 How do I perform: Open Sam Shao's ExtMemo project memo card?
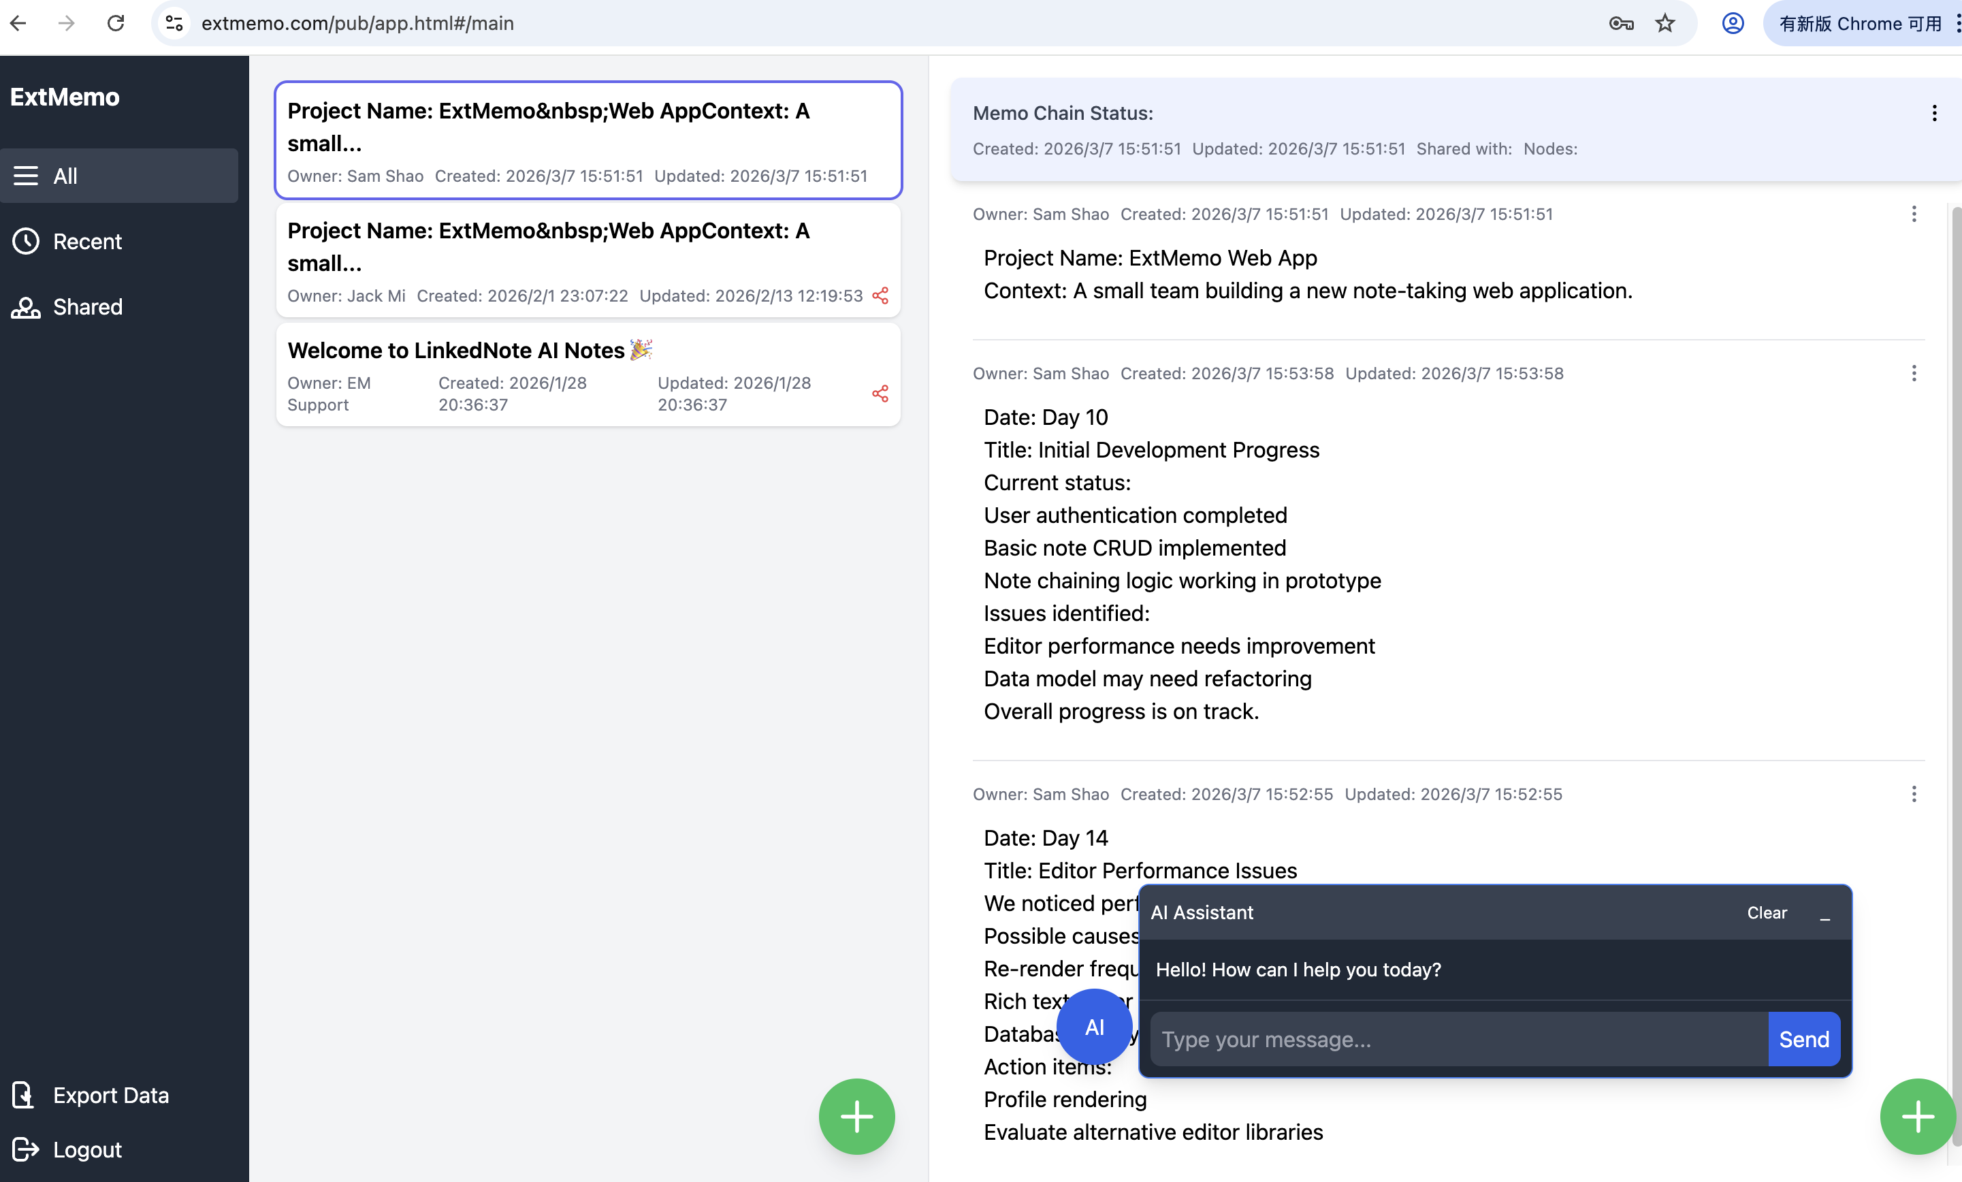[588, 140]
